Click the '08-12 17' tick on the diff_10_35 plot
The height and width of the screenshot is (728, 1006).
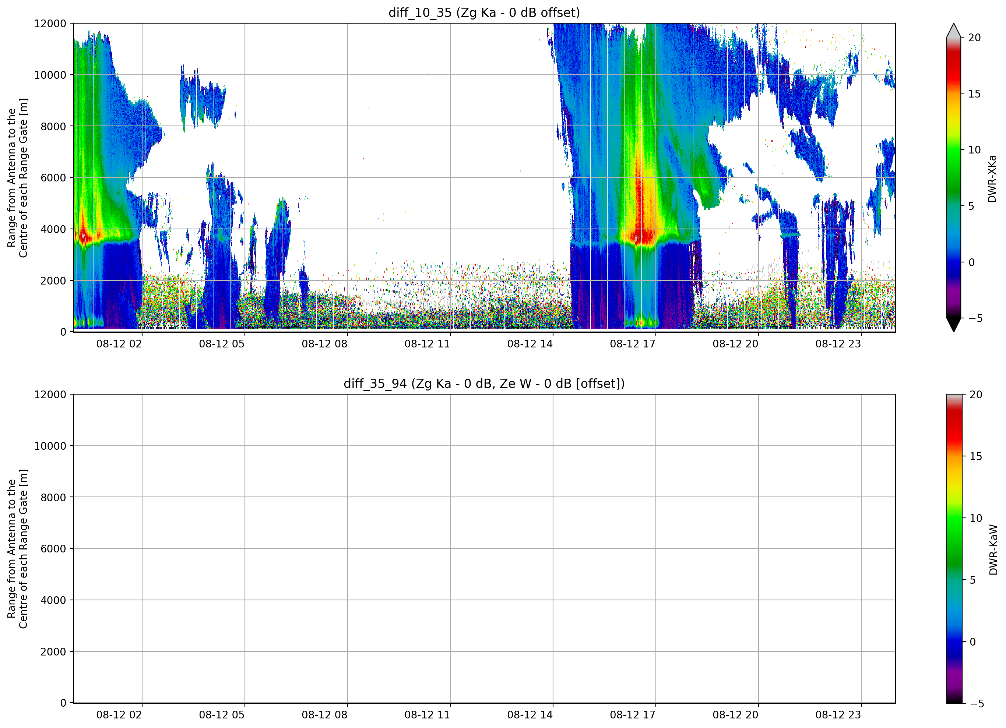[633, 344]
